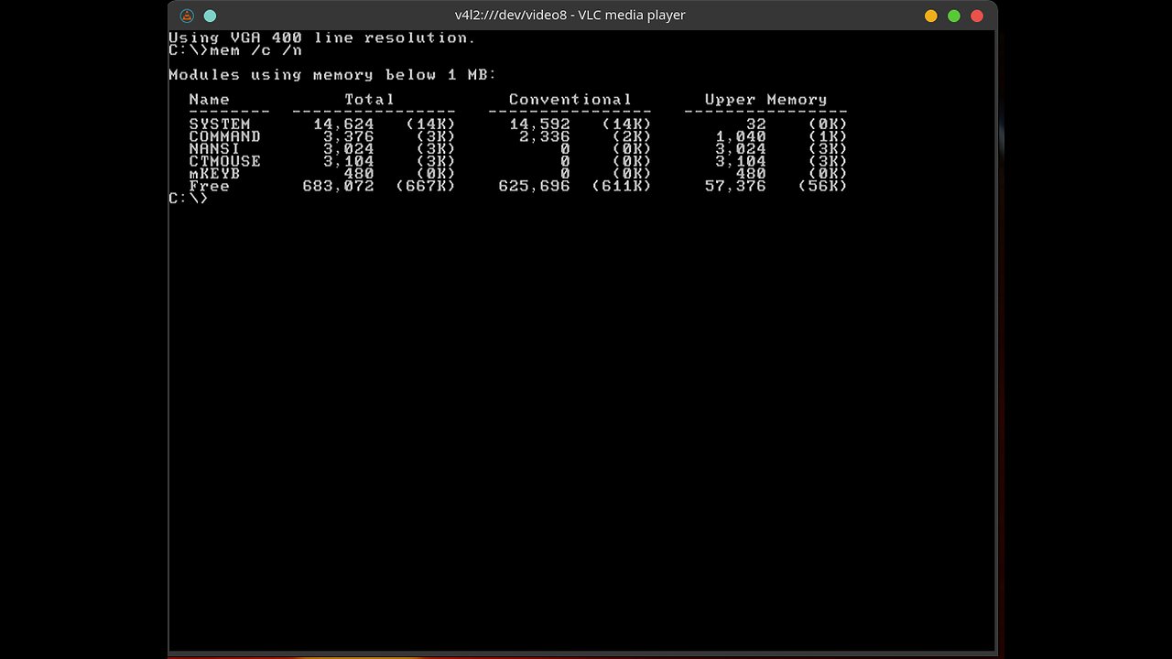Click SYSTEM total value 14,624
The image size is (1172, 659).
(x=343, y=124)
